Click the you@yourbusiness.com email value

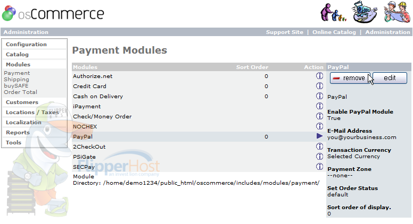tap(361, 137)
